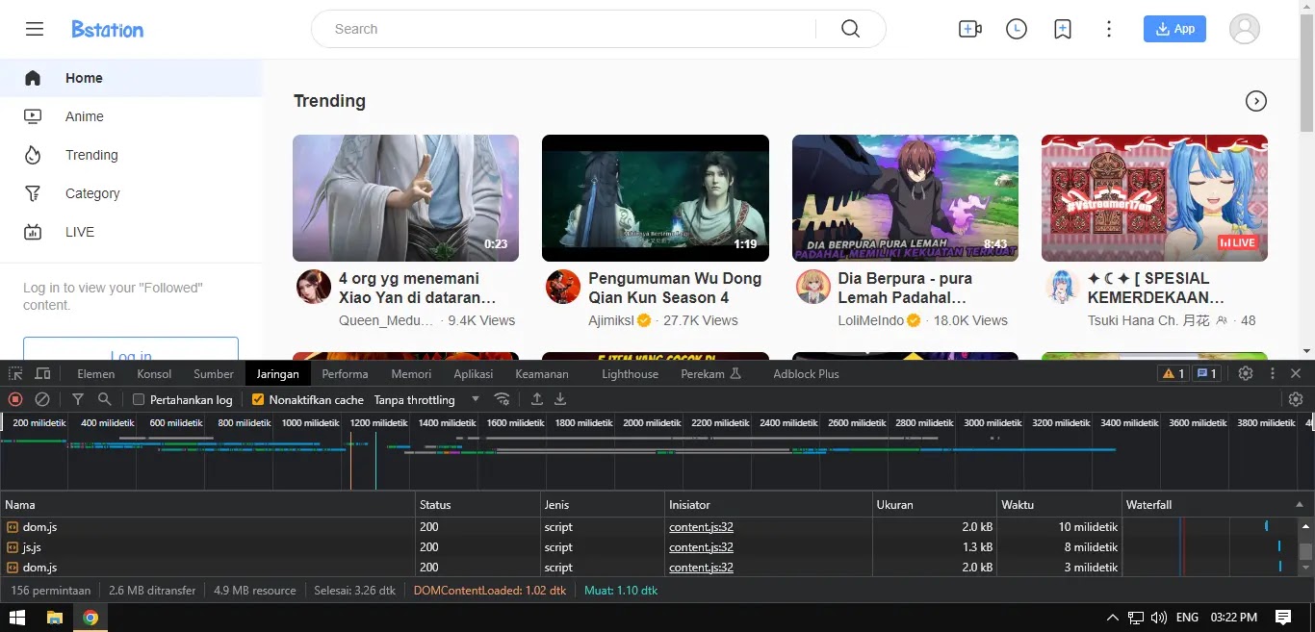The image size is (1315, 632).
Task: Switch to the Performa tab
Action: [345, 373]
